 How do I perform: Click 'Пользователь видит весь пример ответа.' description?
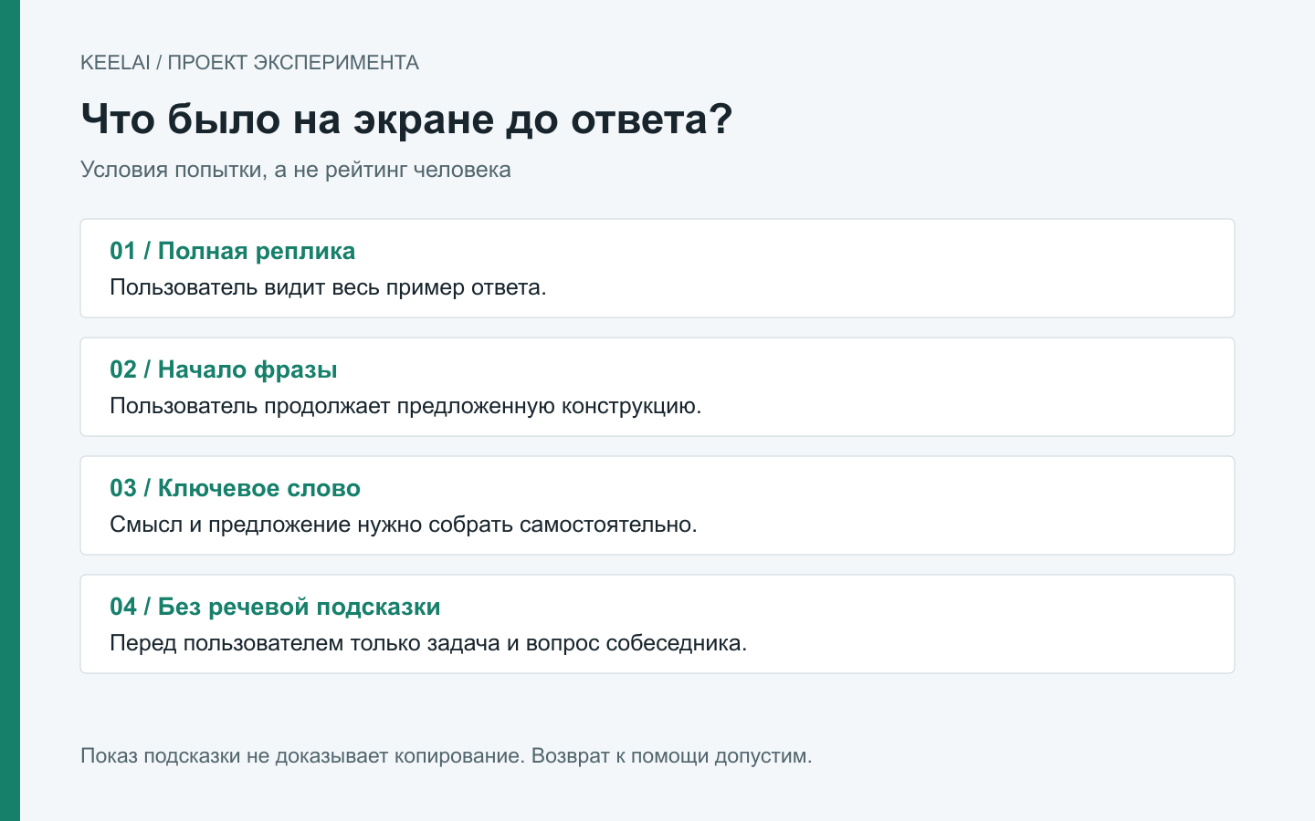click(328, 287)
